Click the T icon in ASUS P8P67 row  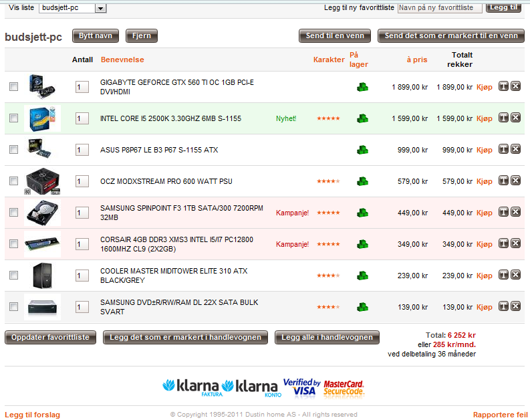[x=503, y=149]
